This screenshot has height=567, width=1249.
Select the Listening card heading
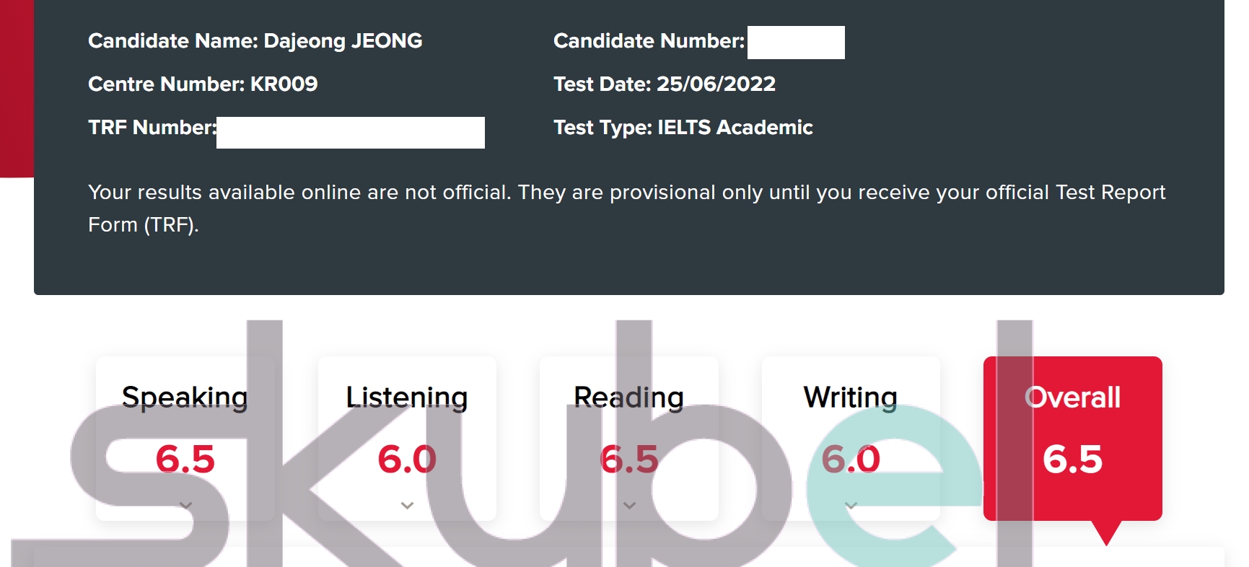point(407,397)
